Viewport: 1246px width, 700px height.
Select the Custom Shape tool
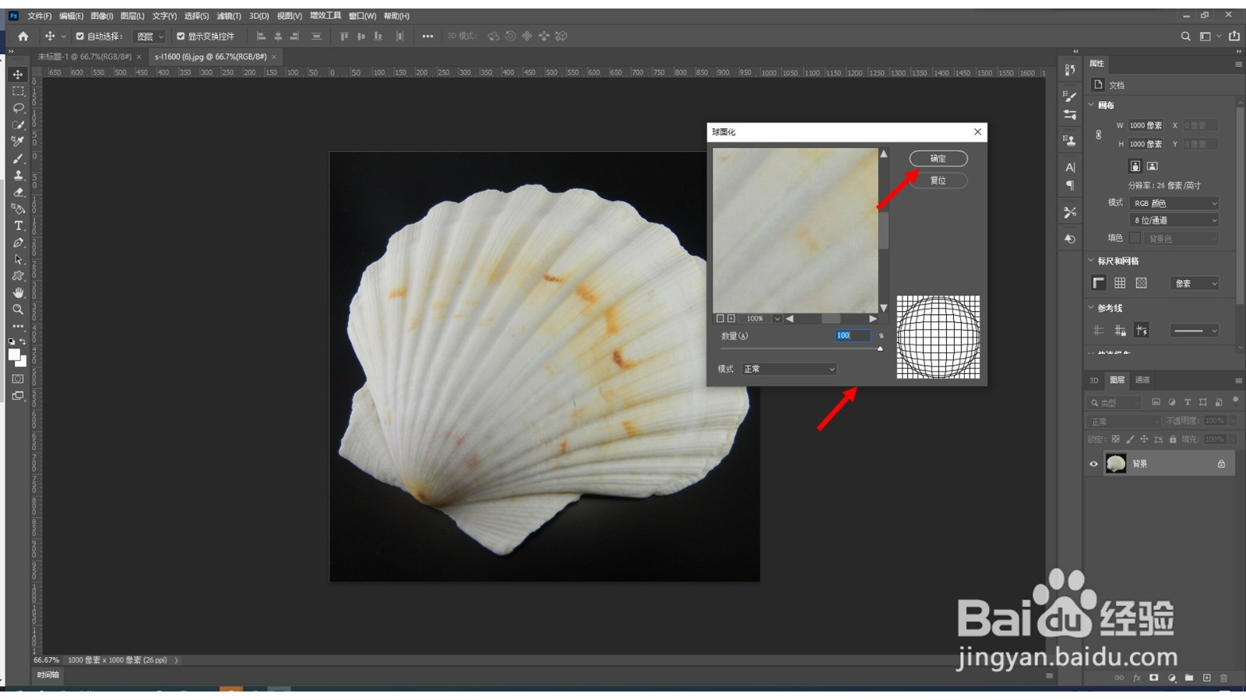pyautogui.click(x=18, y=276)
